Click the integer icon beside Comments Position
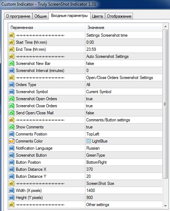Image resolution: width=170 pixels, height=211 pixels. pyautogui.click(x=11, y=134)
